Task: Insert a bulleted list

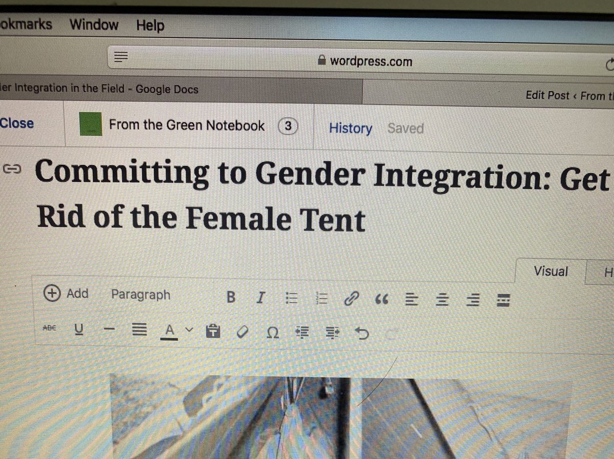Action: 291,298
